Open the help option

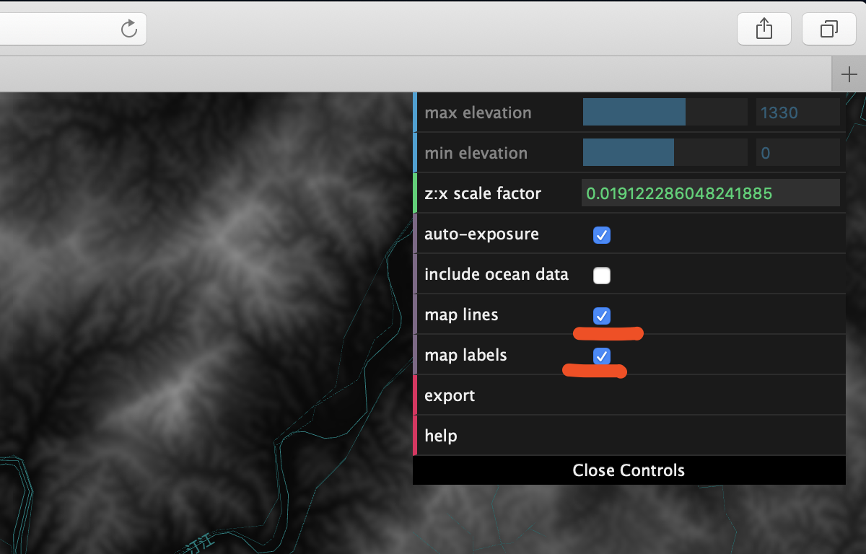point(629,436)
